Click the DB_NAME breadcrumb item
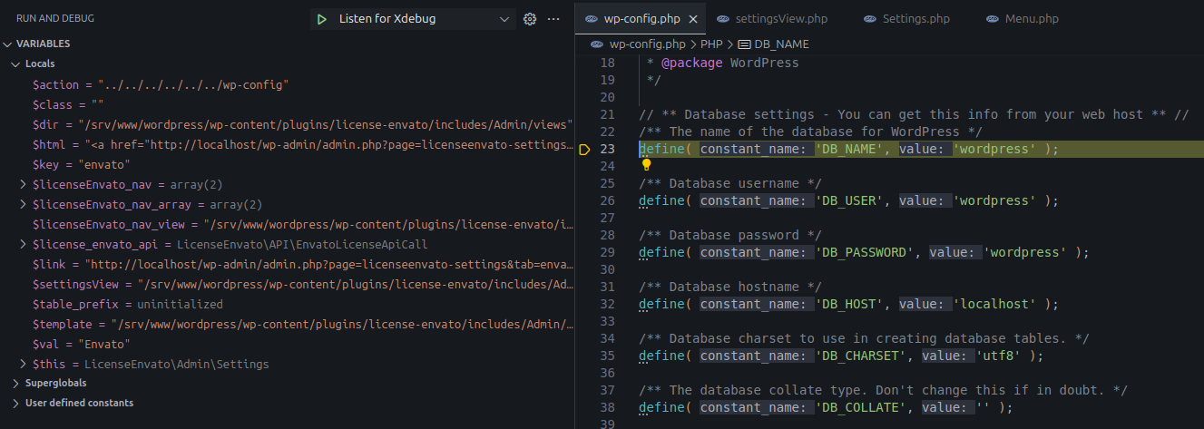Image resolution: width=1204 pixels, height=429 pixels. (x=779, y=44)
